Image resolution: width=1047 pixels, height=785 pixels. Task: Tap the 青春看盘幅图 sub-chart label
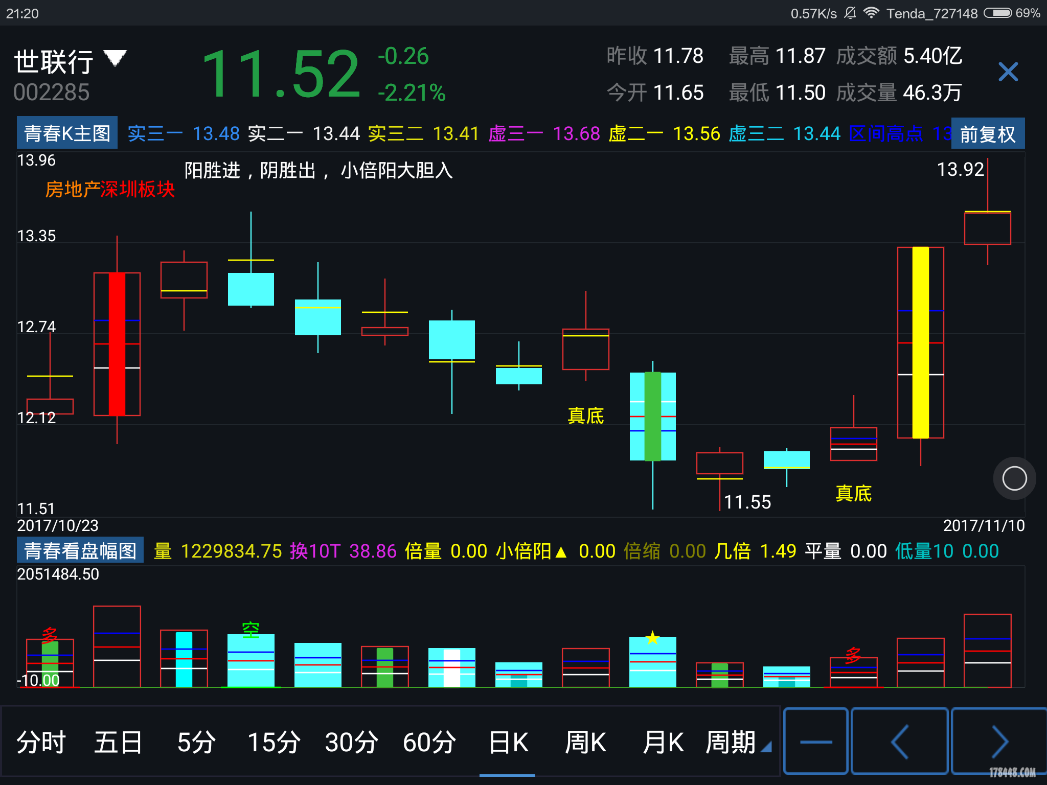click(80, 550)
